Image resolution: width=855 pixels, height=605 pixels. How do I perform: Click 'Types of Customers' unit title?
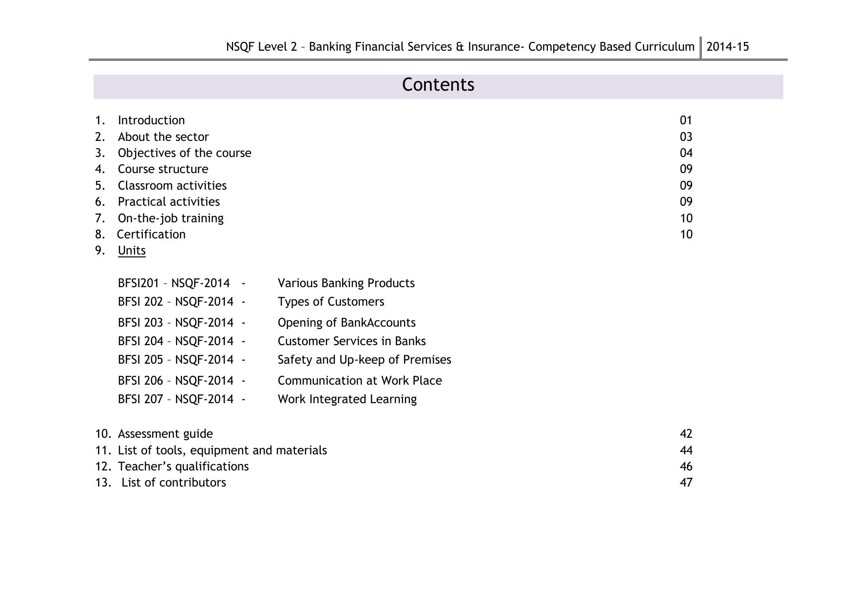pyautogui.click(x=331, y=302)
